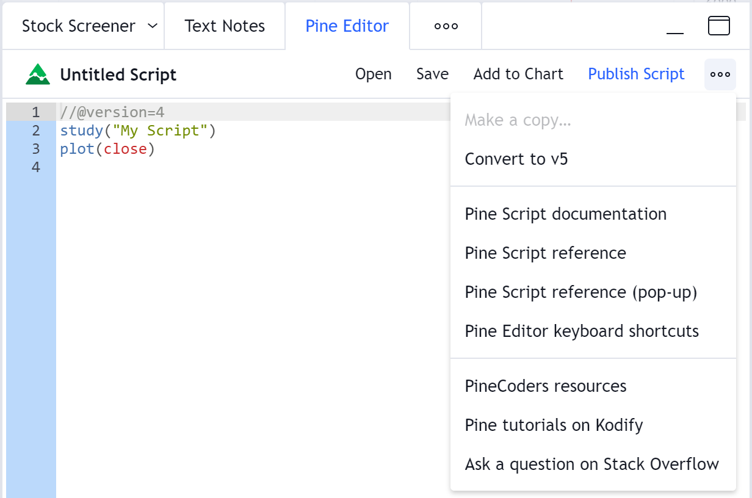Screen dimensions: 752x498
Task: Select Pine tutorials on Kodify
Action: point(554,425)
